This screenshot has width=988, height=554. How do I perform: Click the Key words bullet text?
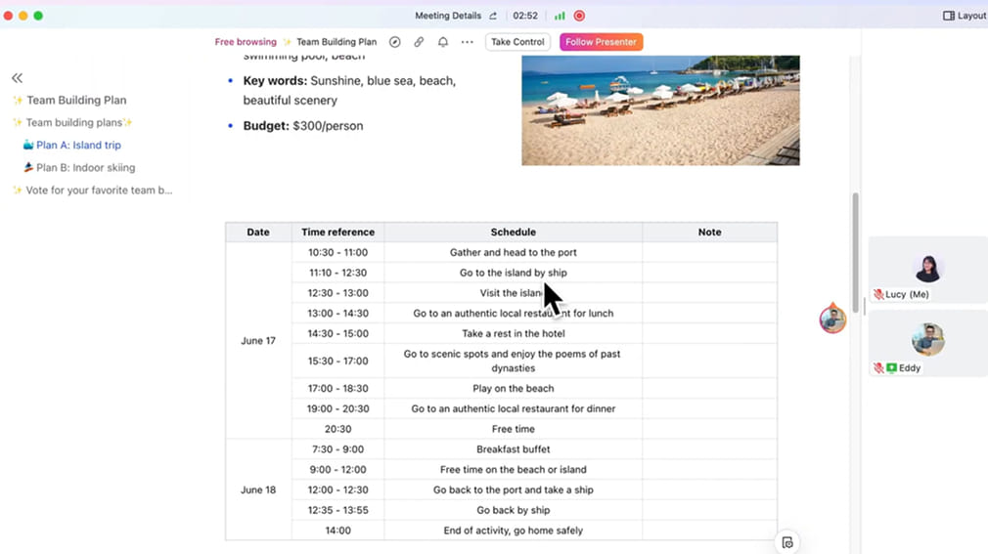pos(349,91)
